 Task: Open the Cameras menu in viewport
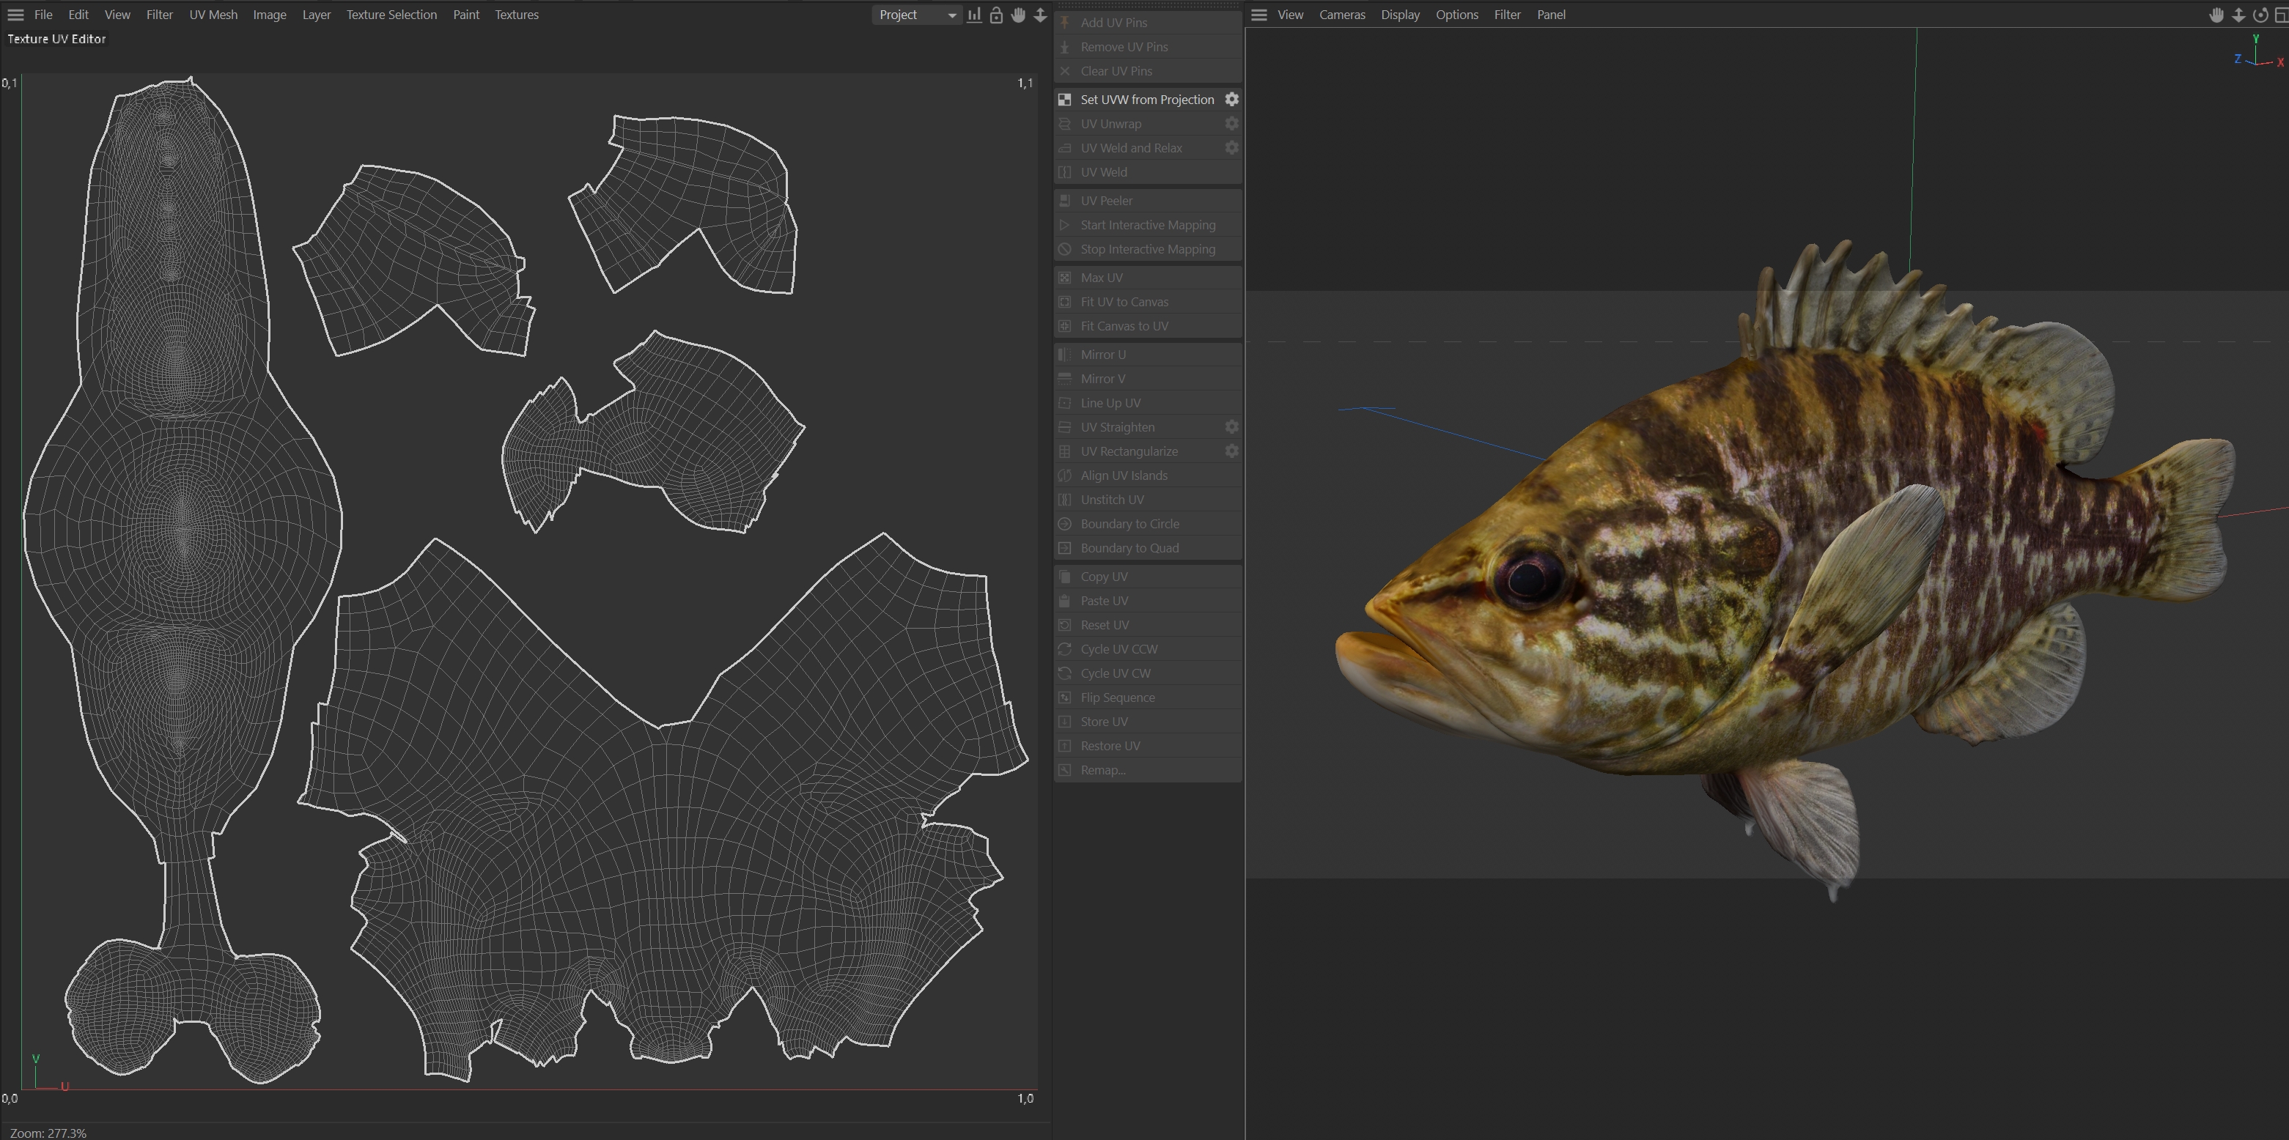click(x=1342, y=15)
